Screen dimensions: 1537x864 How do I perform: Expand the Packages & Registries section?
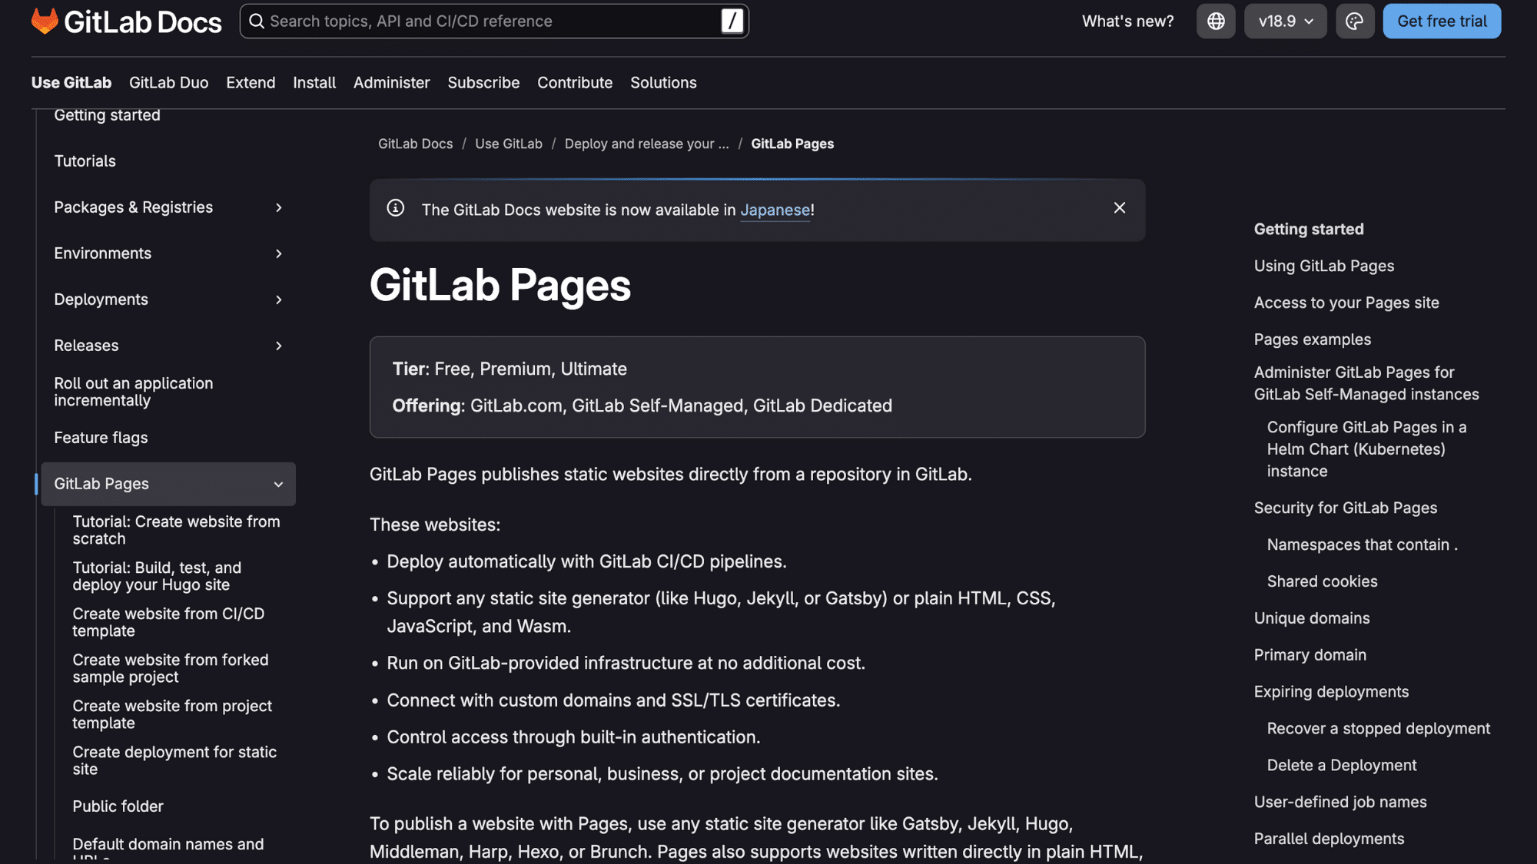tap(278, 207)
